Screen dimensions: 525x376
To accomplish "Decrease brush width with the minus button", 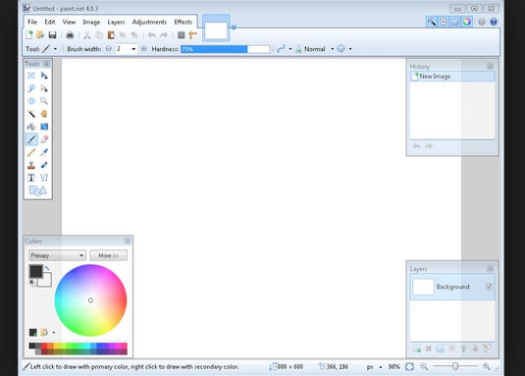I will pos(109,49).
